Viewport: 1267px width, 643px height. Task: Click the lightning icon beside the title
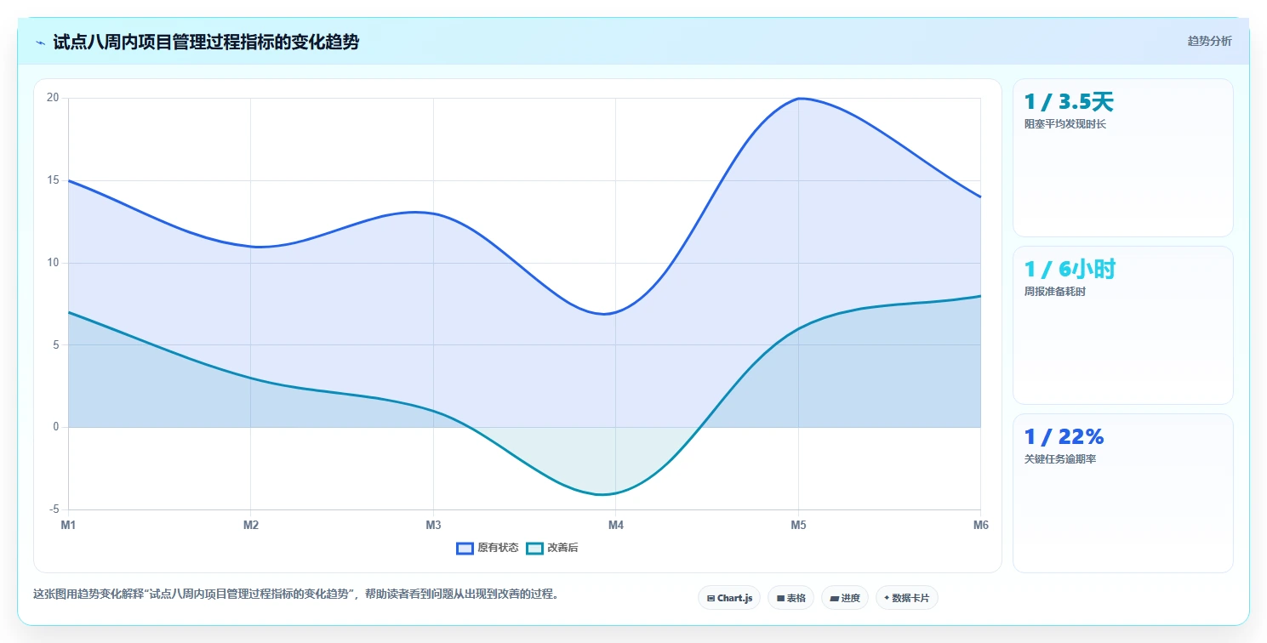coord(40,43)
